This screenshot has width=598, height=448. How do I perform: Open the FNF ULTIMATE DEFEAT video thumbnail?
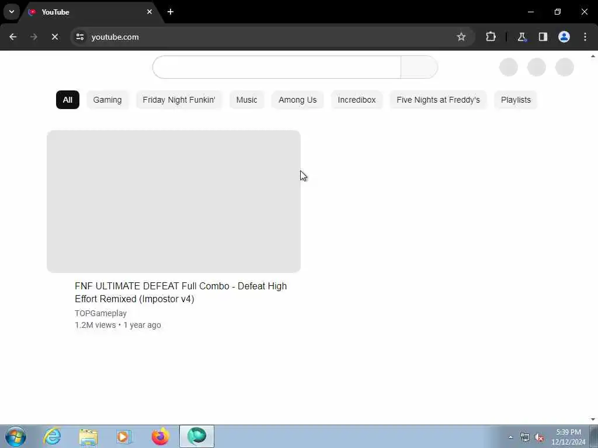pyautogui.click(x=173, y=201)
